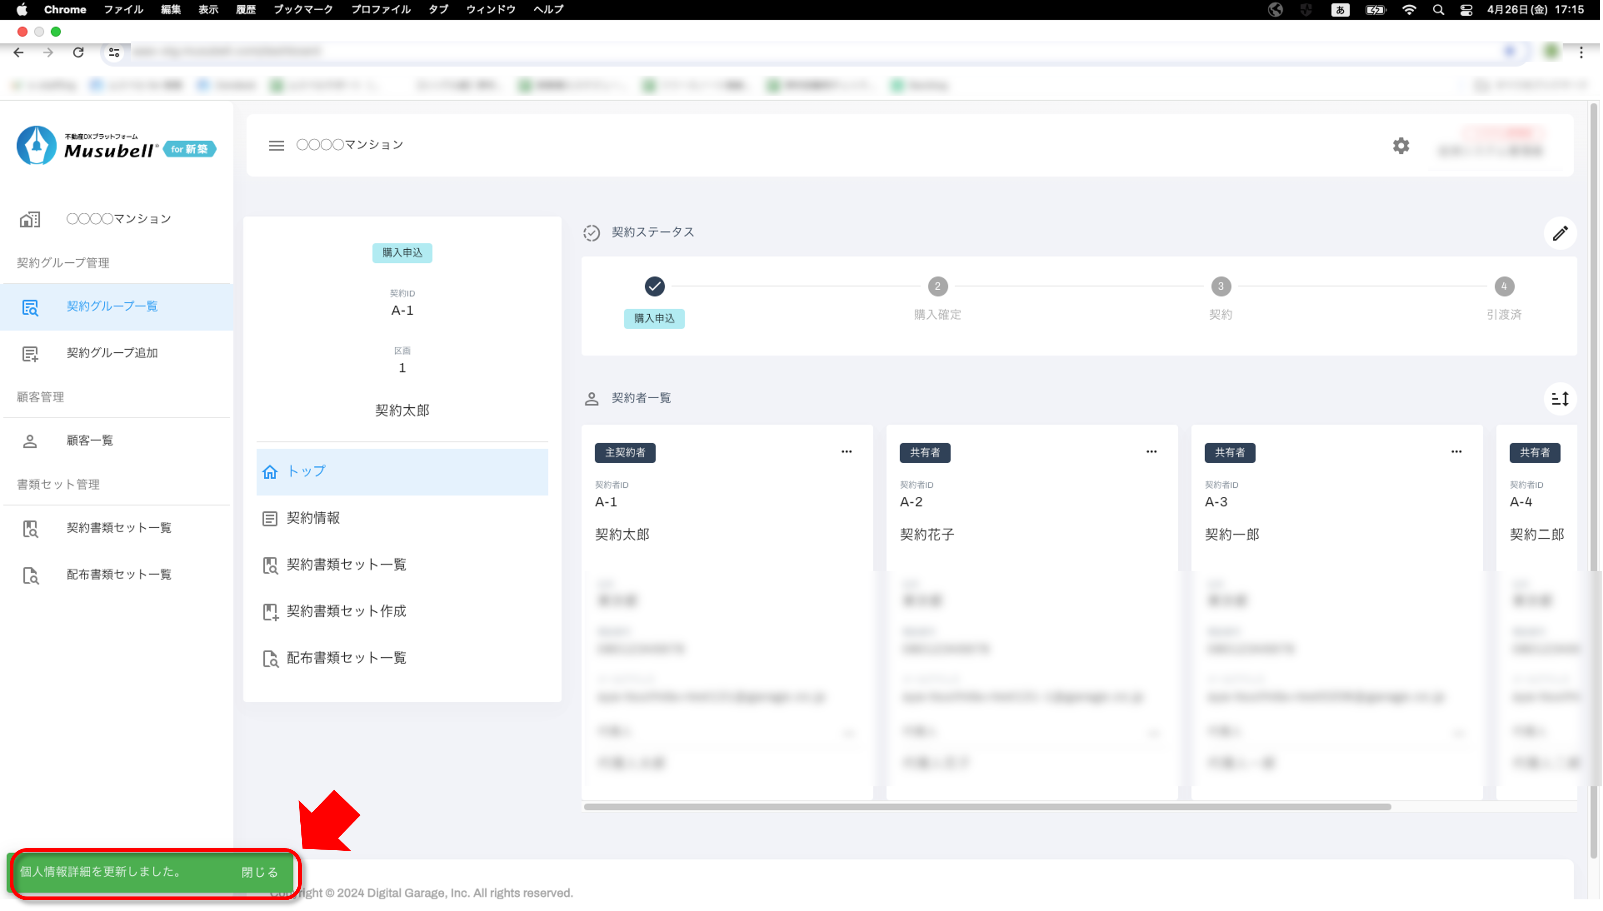Dismiss notification with 閉じる button
This screenshot has width=1603, height=911.
(259, 872)
